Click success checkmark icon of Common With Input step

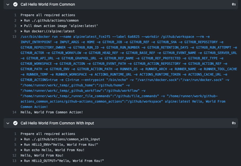pyautogui.click(x=15, y=123)
